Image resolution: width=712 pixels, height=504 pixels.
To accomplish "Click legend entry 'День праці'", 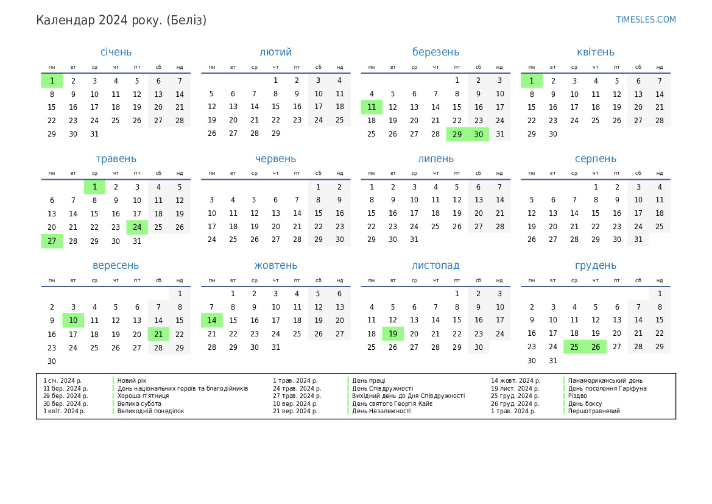I will (x=368, y=381).
